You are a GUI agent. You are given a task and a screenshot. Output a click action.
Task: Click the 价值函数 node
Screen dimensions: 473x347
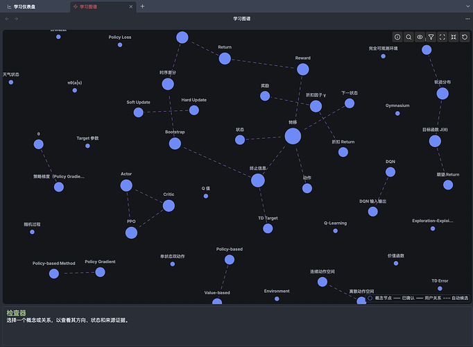point(396,264)
